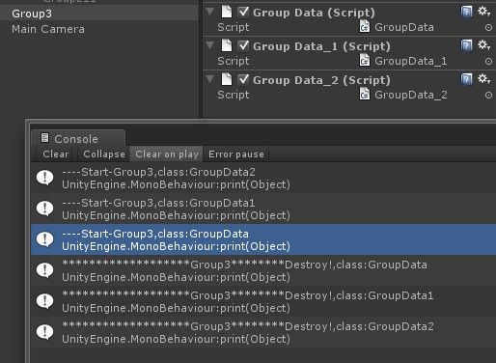Open object picker circle for GroupData script

[488, 28]
